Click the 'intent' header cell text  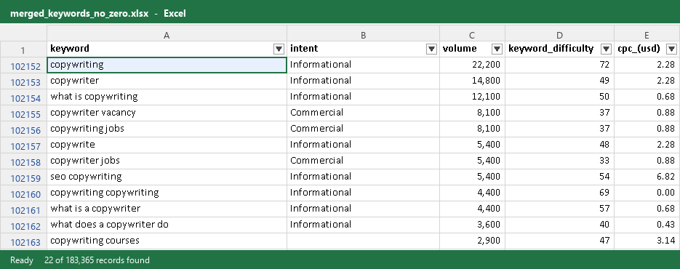click(304, 49)
